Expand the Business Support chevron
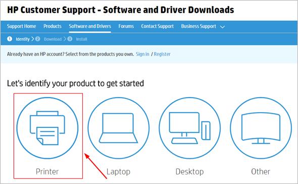298x184 pixels. click(x=222, y=27)
